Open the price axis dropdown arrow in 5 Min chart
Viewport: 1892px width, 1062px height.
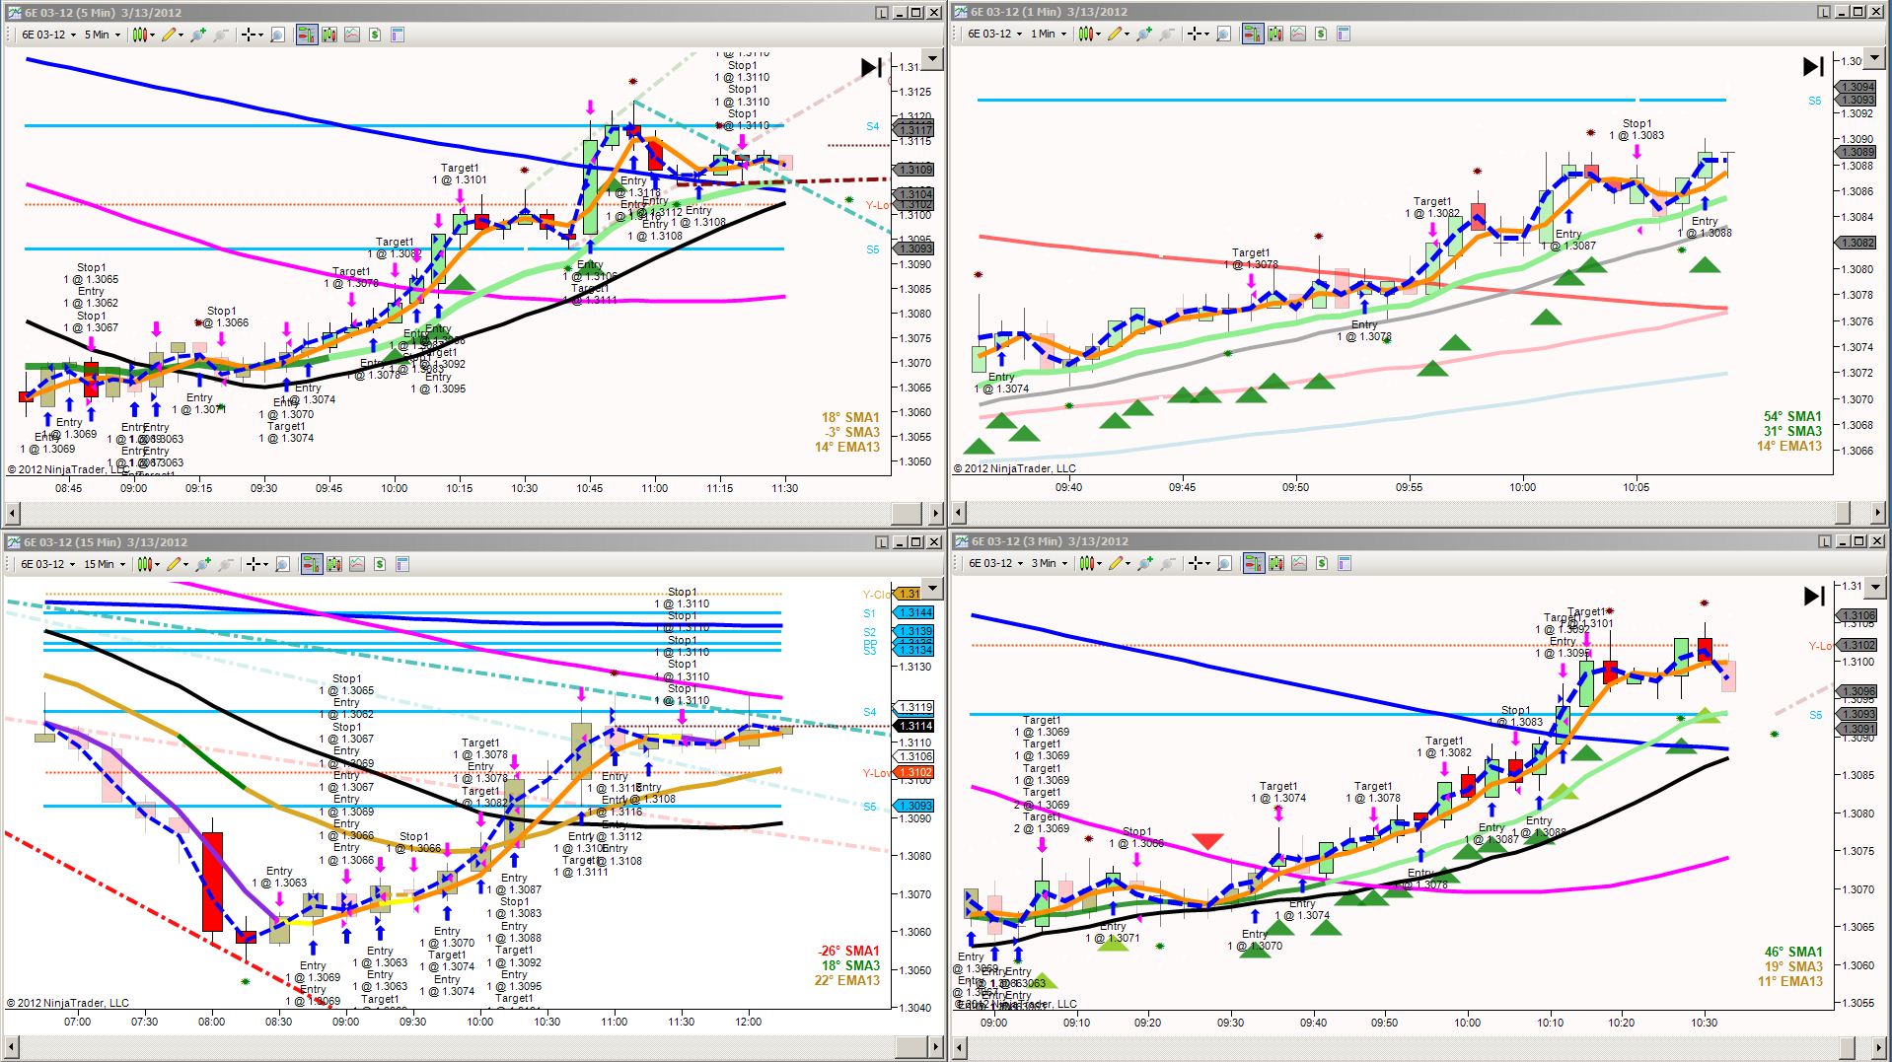[932, 59]
